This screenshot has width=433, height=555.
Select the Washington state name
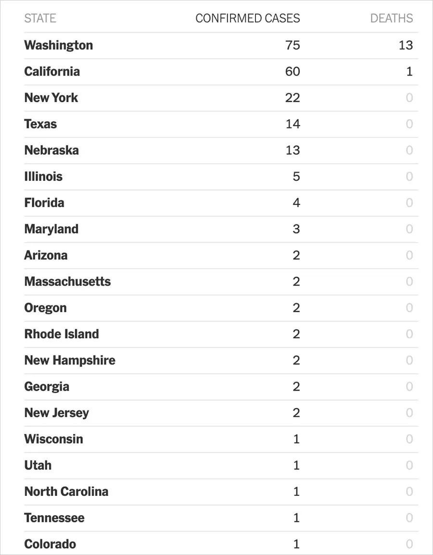(59, 45)
